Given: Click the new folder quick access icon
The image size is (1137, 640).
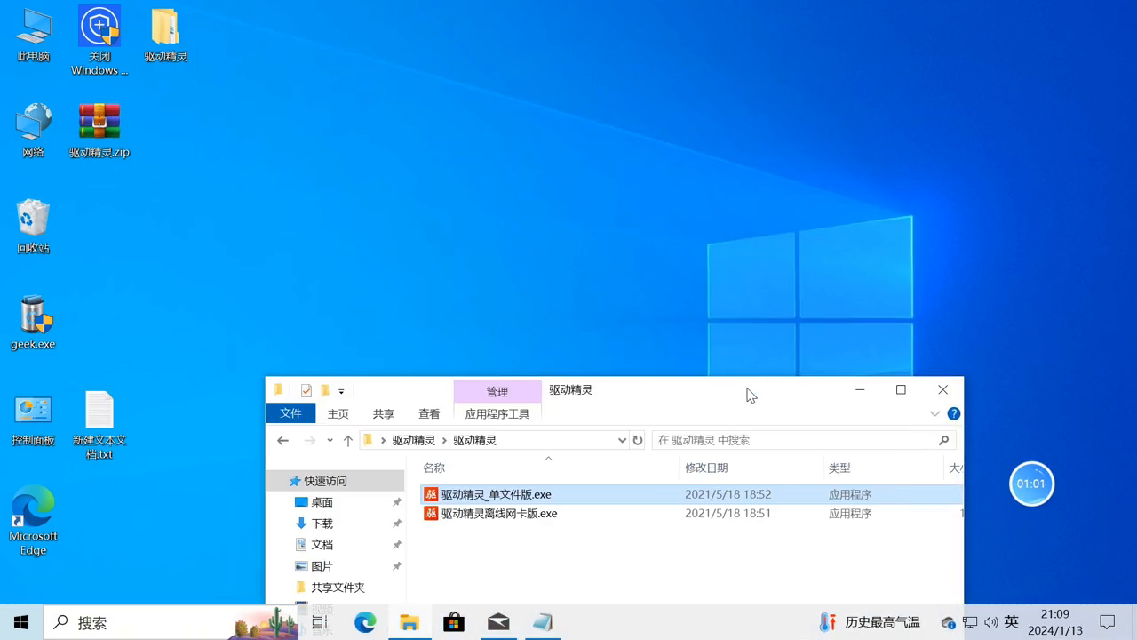Looking at the screenshot, I should point(325,390).
